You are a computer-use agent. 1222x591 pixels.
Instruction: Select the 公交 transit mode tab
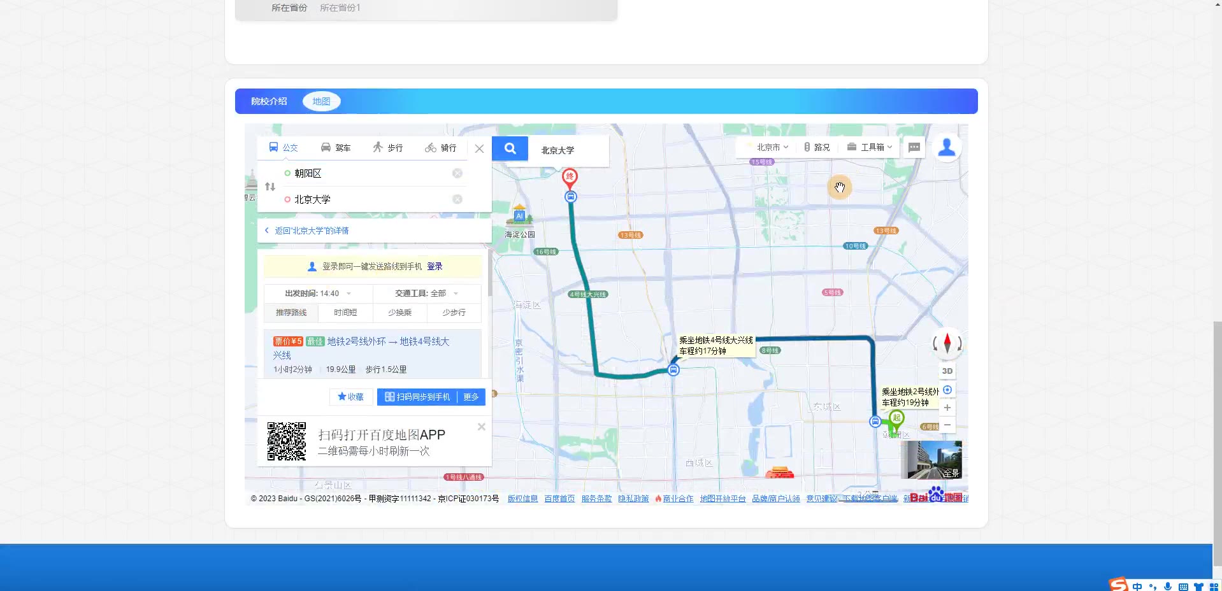284,148
